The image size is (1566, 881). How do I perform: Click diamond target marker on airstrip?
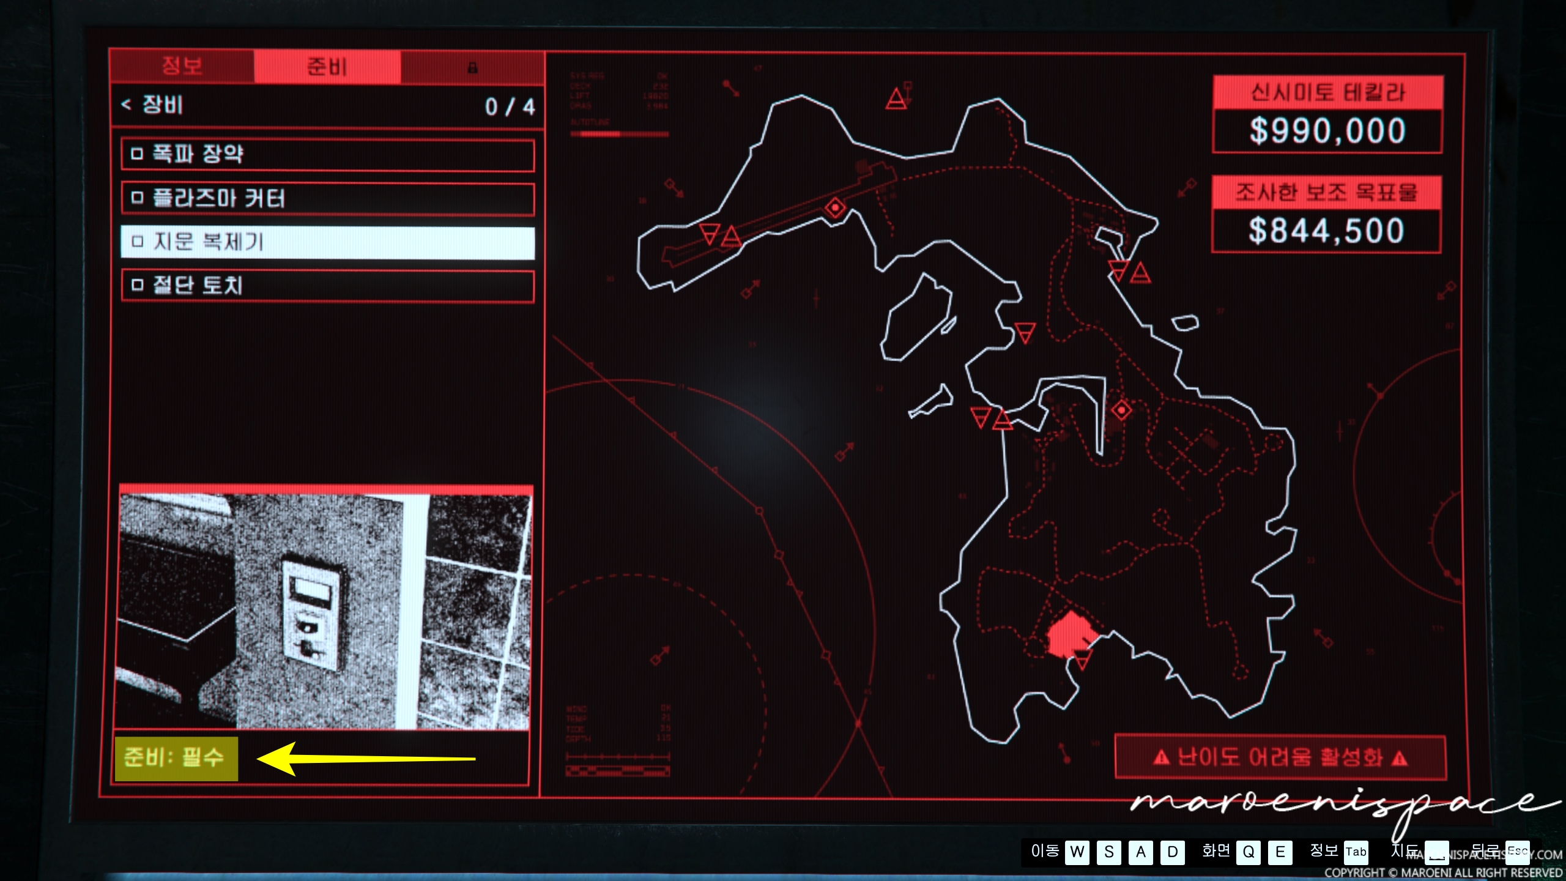click(835, 208)
